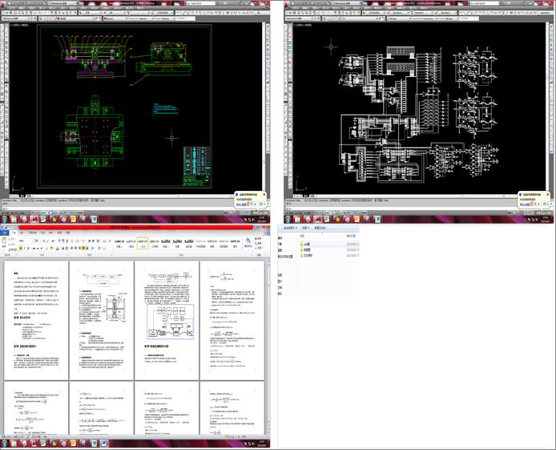Switch to the References tab in Word
Screen dimensions: 556x450
click(42, 233)
